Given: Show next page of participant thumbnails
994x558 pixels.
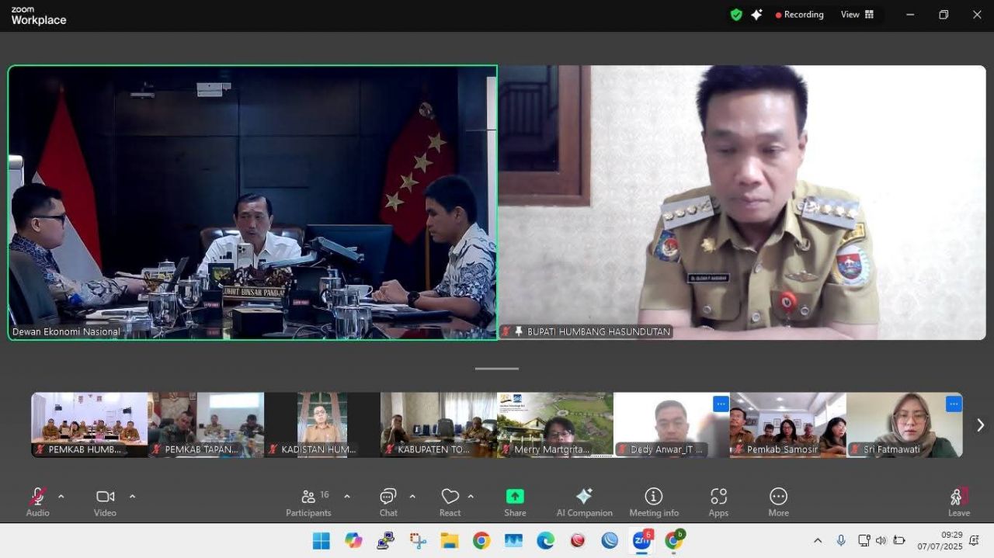Looking at the screenshot, I should (980, 425).
